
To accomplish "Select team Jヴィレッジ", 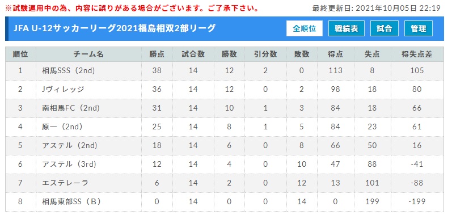I will tap(63, 90).
